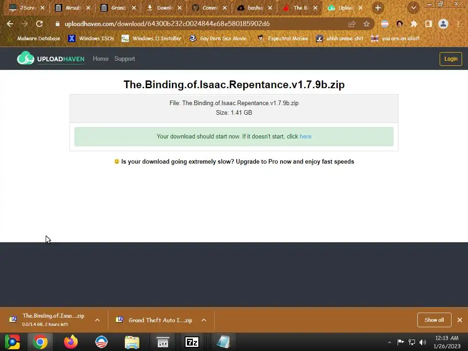468x351 pixels.
Task: Open the Chrome profile avatar
Action: click(443, 24)
